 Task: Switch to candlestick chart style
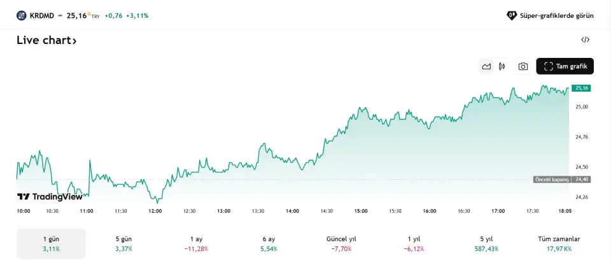tap(502, 66)
